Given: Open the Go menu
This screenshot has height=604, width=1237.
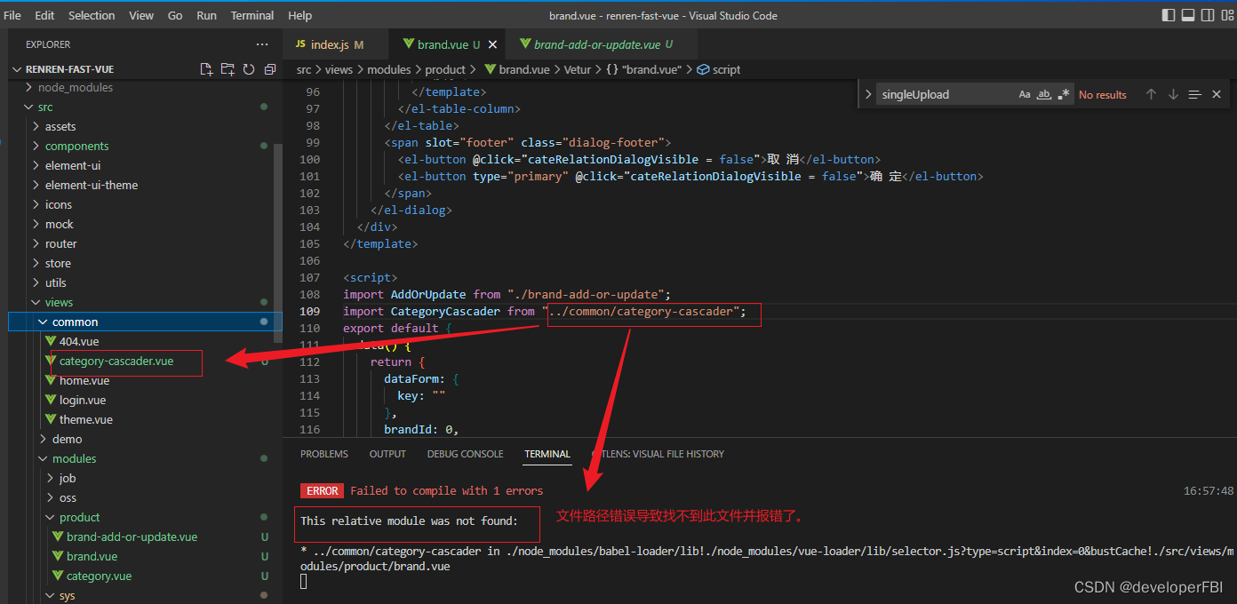Looking at the screenshot, I should point(175,15).
